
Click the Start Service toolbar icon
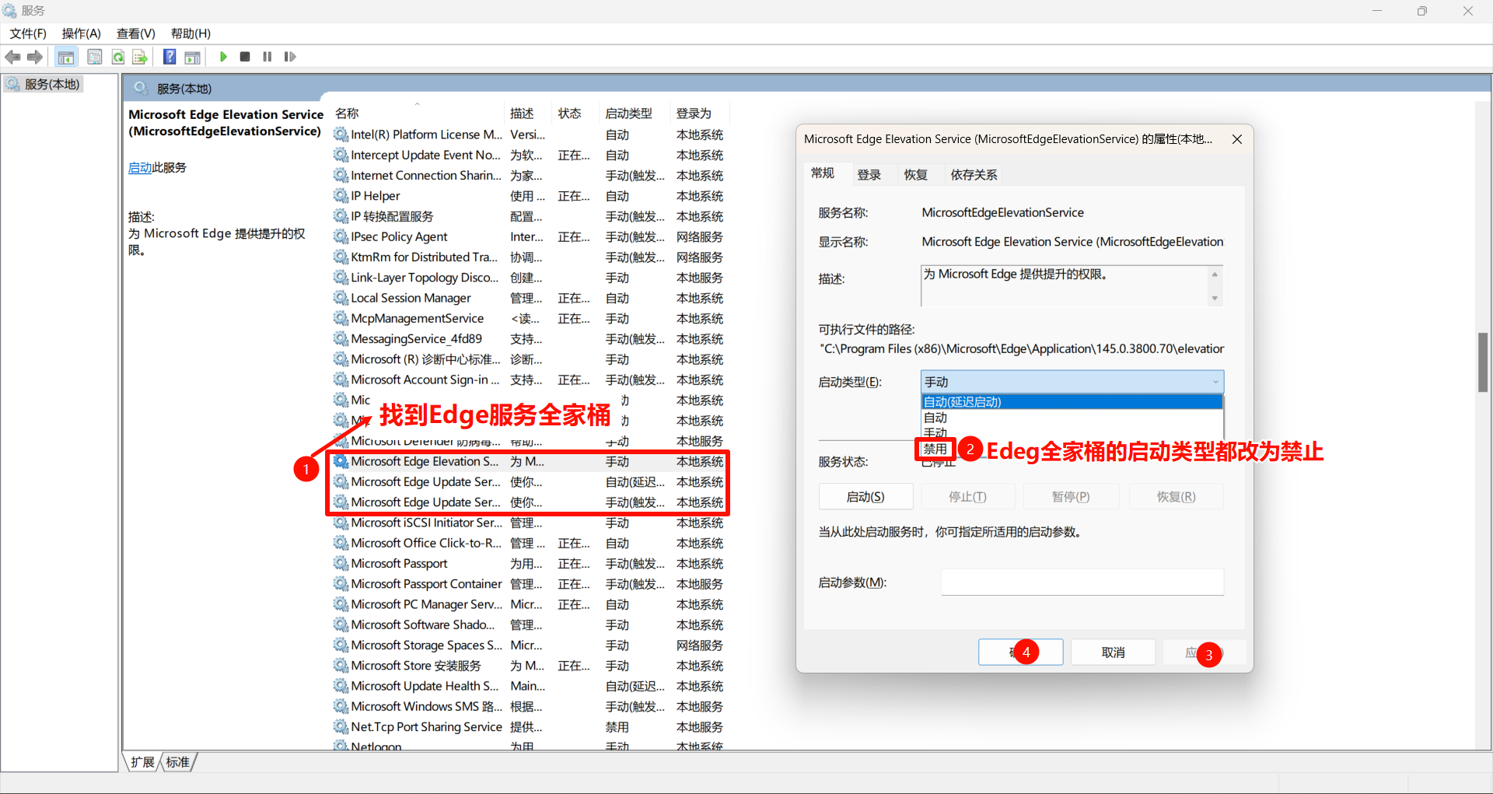pyautogui.click(x=223, y=56)
